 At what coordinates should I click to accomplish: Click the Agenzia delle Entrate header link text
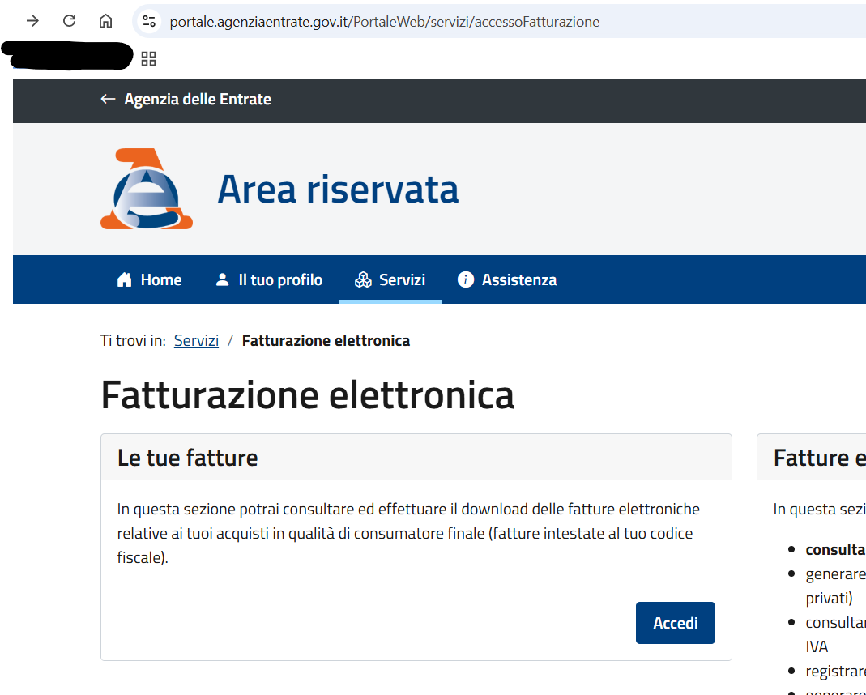[x=198, y=99]
